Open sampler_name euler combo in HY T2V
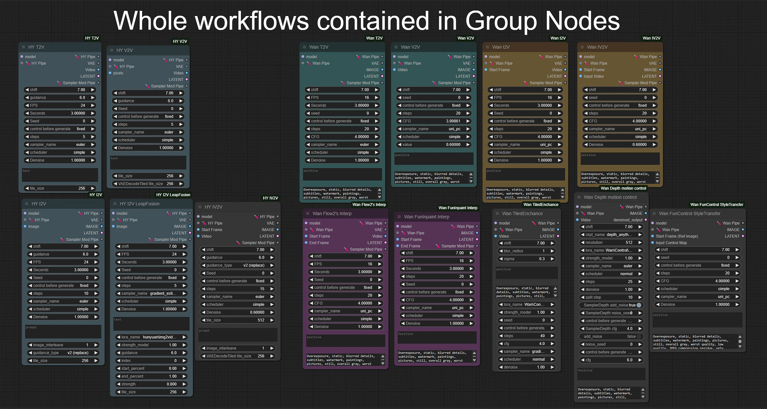The height and width of the screenshot is (409, 767). 60,145
